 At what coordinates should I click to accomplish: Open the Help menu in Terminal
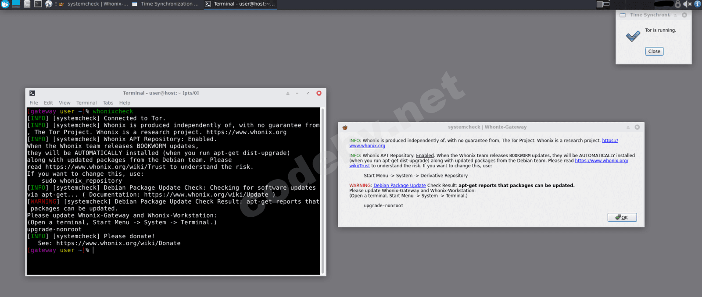[x=125, y=103]
